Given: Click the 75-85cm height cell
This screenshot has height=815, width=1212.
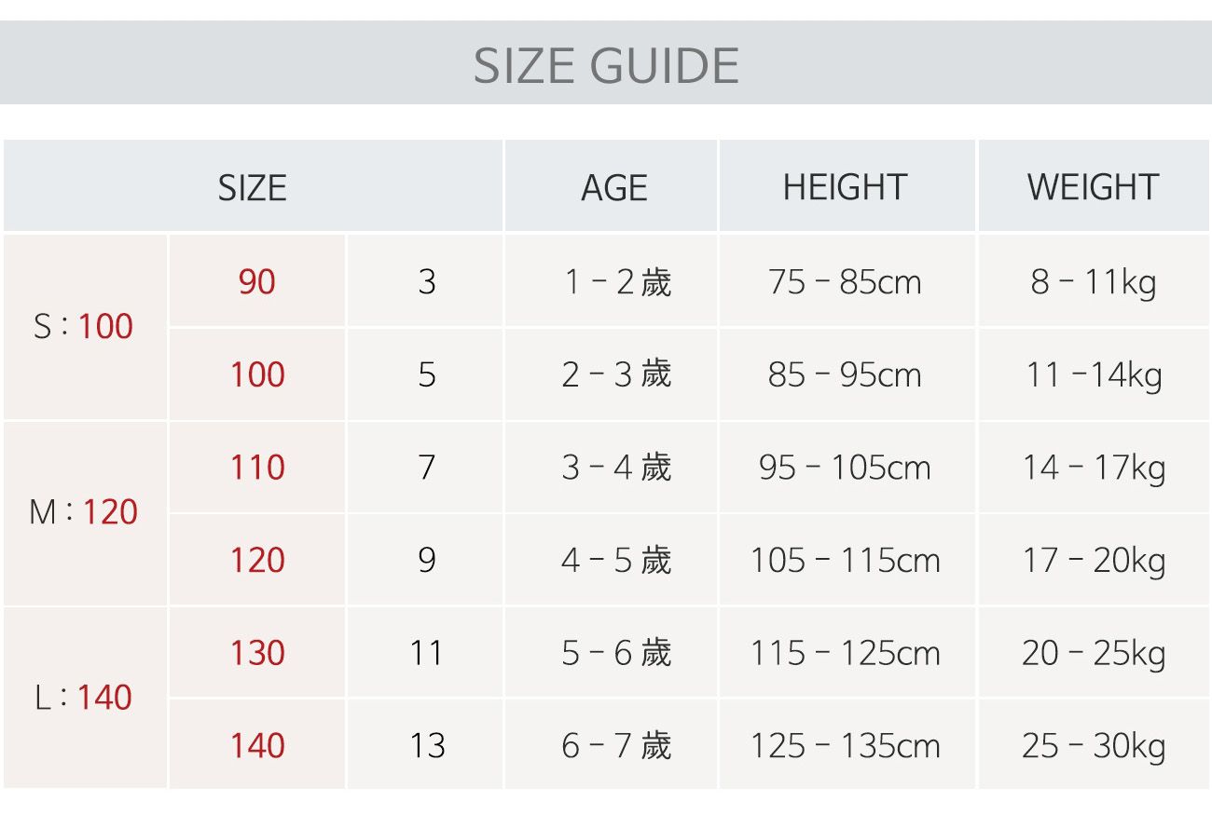Looking at the screenshot, I should (845, 281).
